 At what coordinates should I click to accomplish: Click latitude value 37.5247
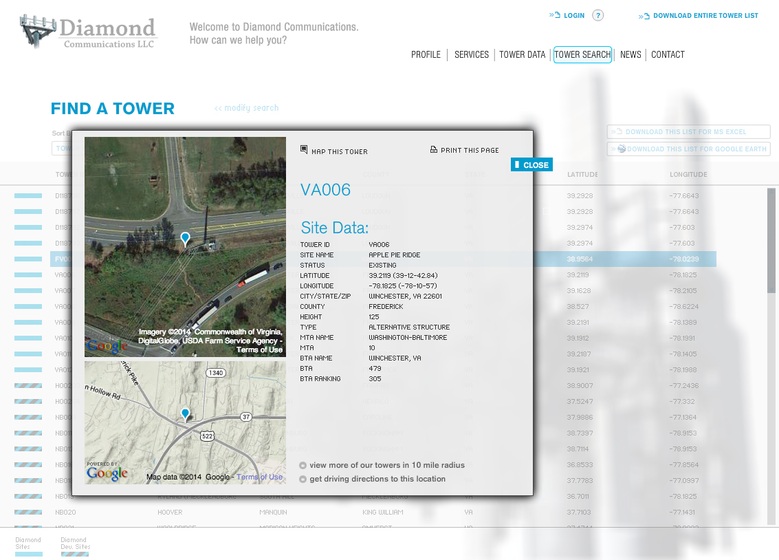point(580,402)
